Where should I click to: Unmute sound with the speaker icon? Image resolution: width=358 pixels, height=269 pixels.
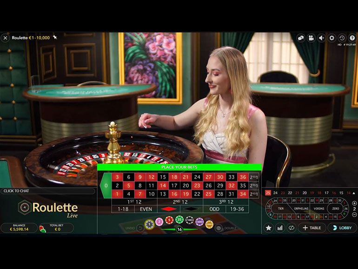click(x=321, y=38)
